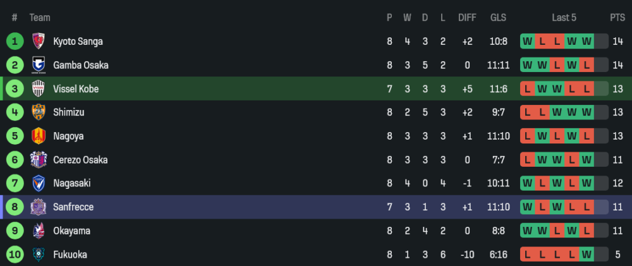
Task: Click the Okayama club crest
Action: [x=39, y=231]
